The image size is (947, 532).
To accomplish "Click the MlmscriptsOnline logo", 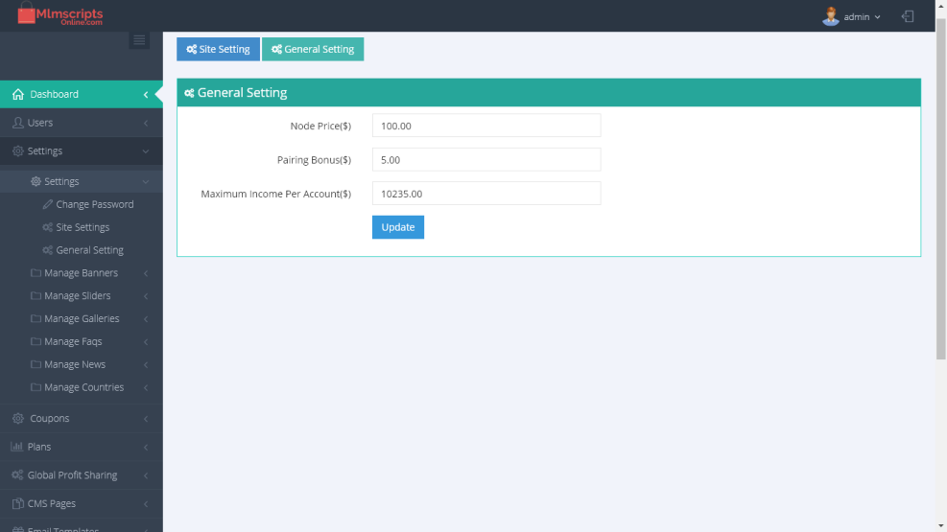I will [59, 15].
